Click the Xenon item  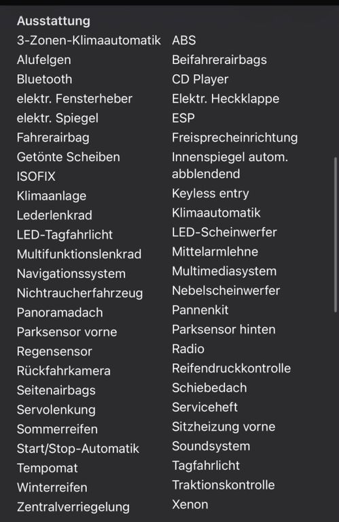point(190,505)
